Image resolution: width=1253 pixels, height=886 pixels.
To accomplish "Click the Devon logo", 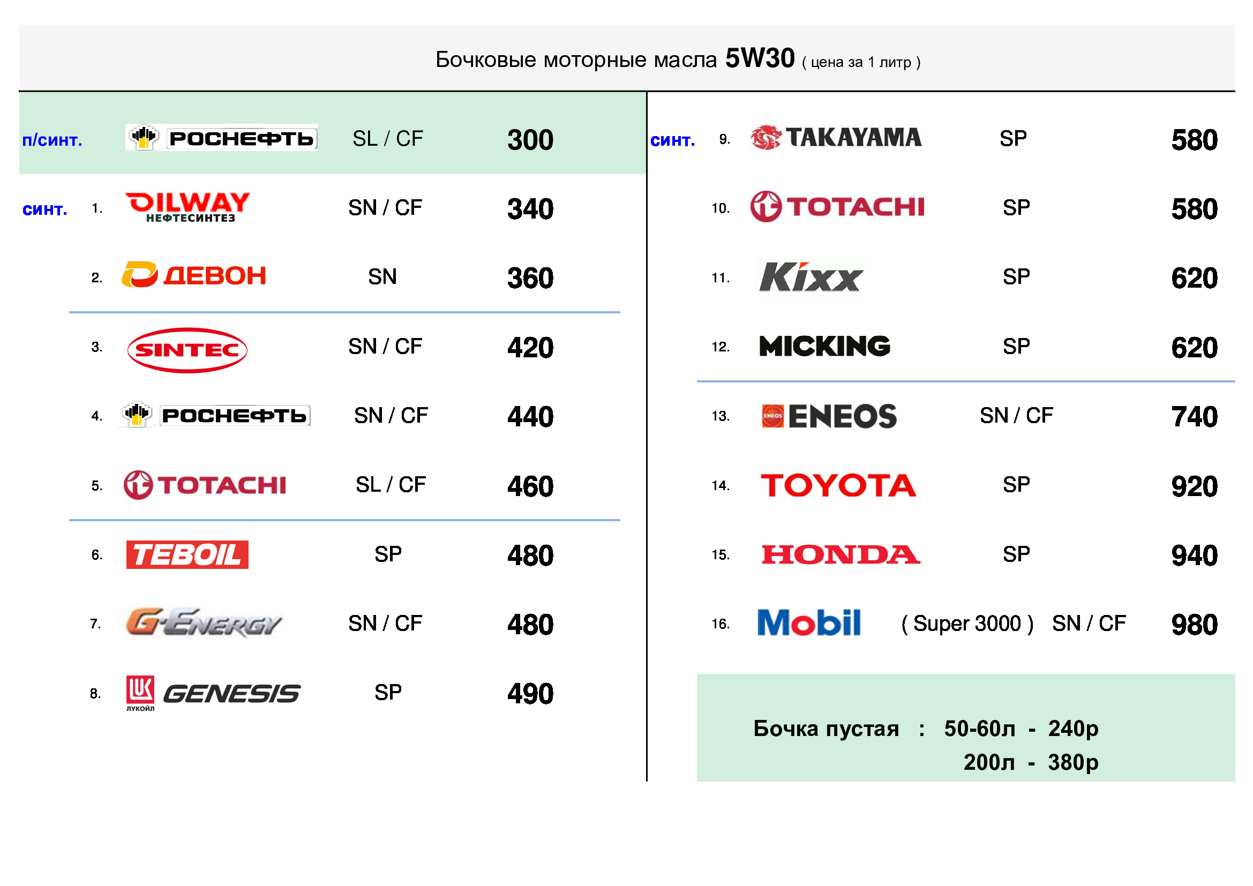I will 194,275.
